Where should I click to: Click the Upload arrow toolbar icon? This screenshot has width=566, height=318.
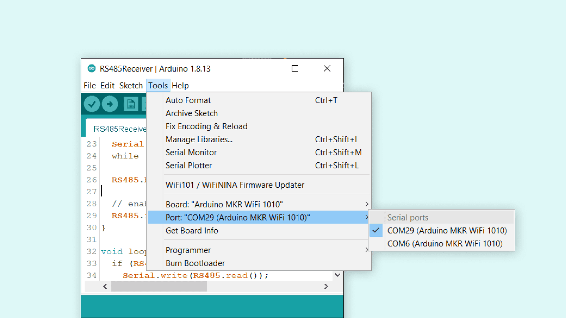coord(110,104)
